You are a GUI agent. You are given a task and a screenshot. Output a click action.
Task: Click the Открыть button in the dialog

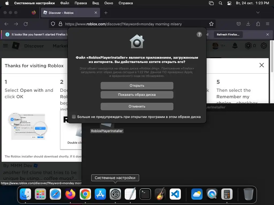(x=137, y=86)
